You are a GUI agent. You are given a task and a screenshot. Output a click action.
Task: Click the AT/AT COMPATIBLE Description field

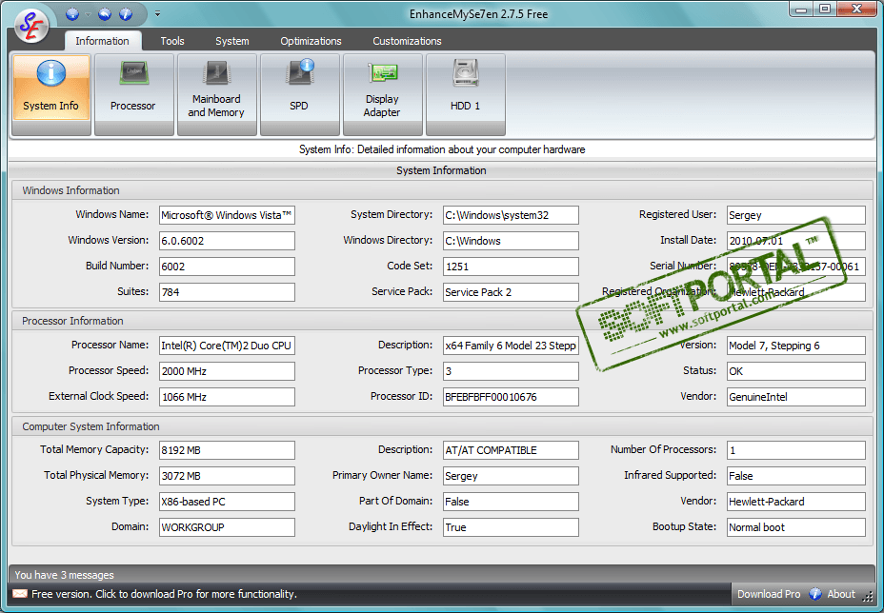511,450
